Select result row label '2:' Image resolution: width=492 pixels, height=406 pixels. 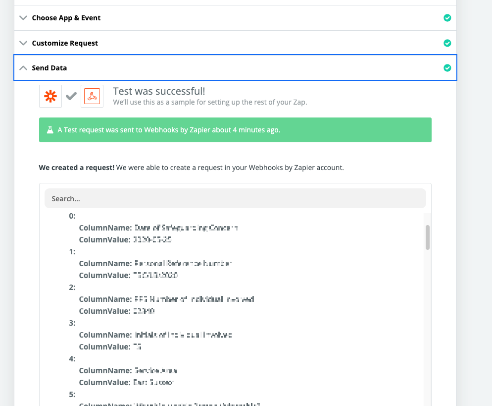click(x=72, y=287)
